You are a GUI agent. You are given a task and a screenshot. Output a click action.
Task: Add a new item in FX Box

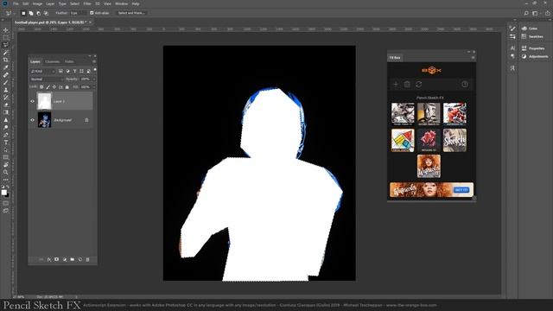point(396,85)
